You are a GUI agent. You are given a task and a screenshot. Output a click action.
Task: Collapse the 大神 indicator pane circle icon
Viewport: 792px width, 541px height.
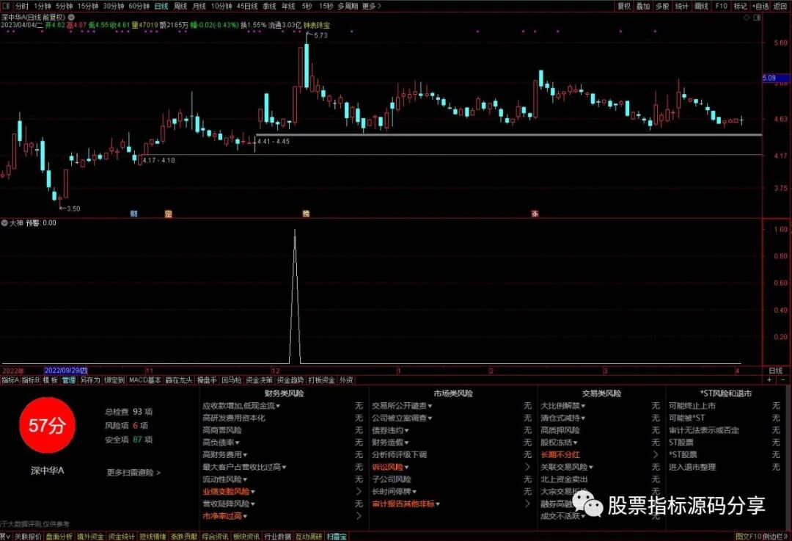(4, 223)
